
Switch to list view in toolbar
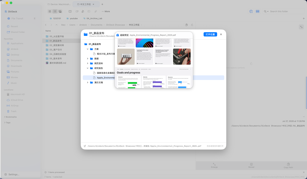[55, 11]
